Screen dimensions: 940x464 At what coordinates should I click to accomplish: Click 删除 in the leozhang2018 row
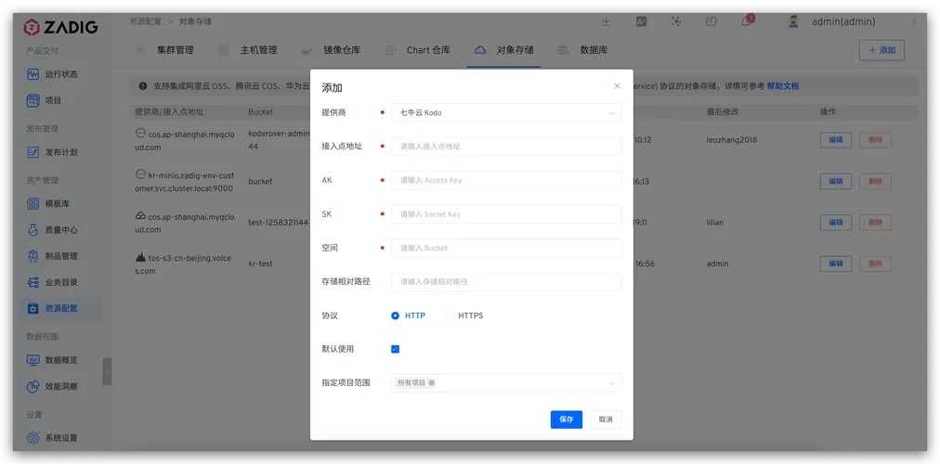click(x=875, y=140)
